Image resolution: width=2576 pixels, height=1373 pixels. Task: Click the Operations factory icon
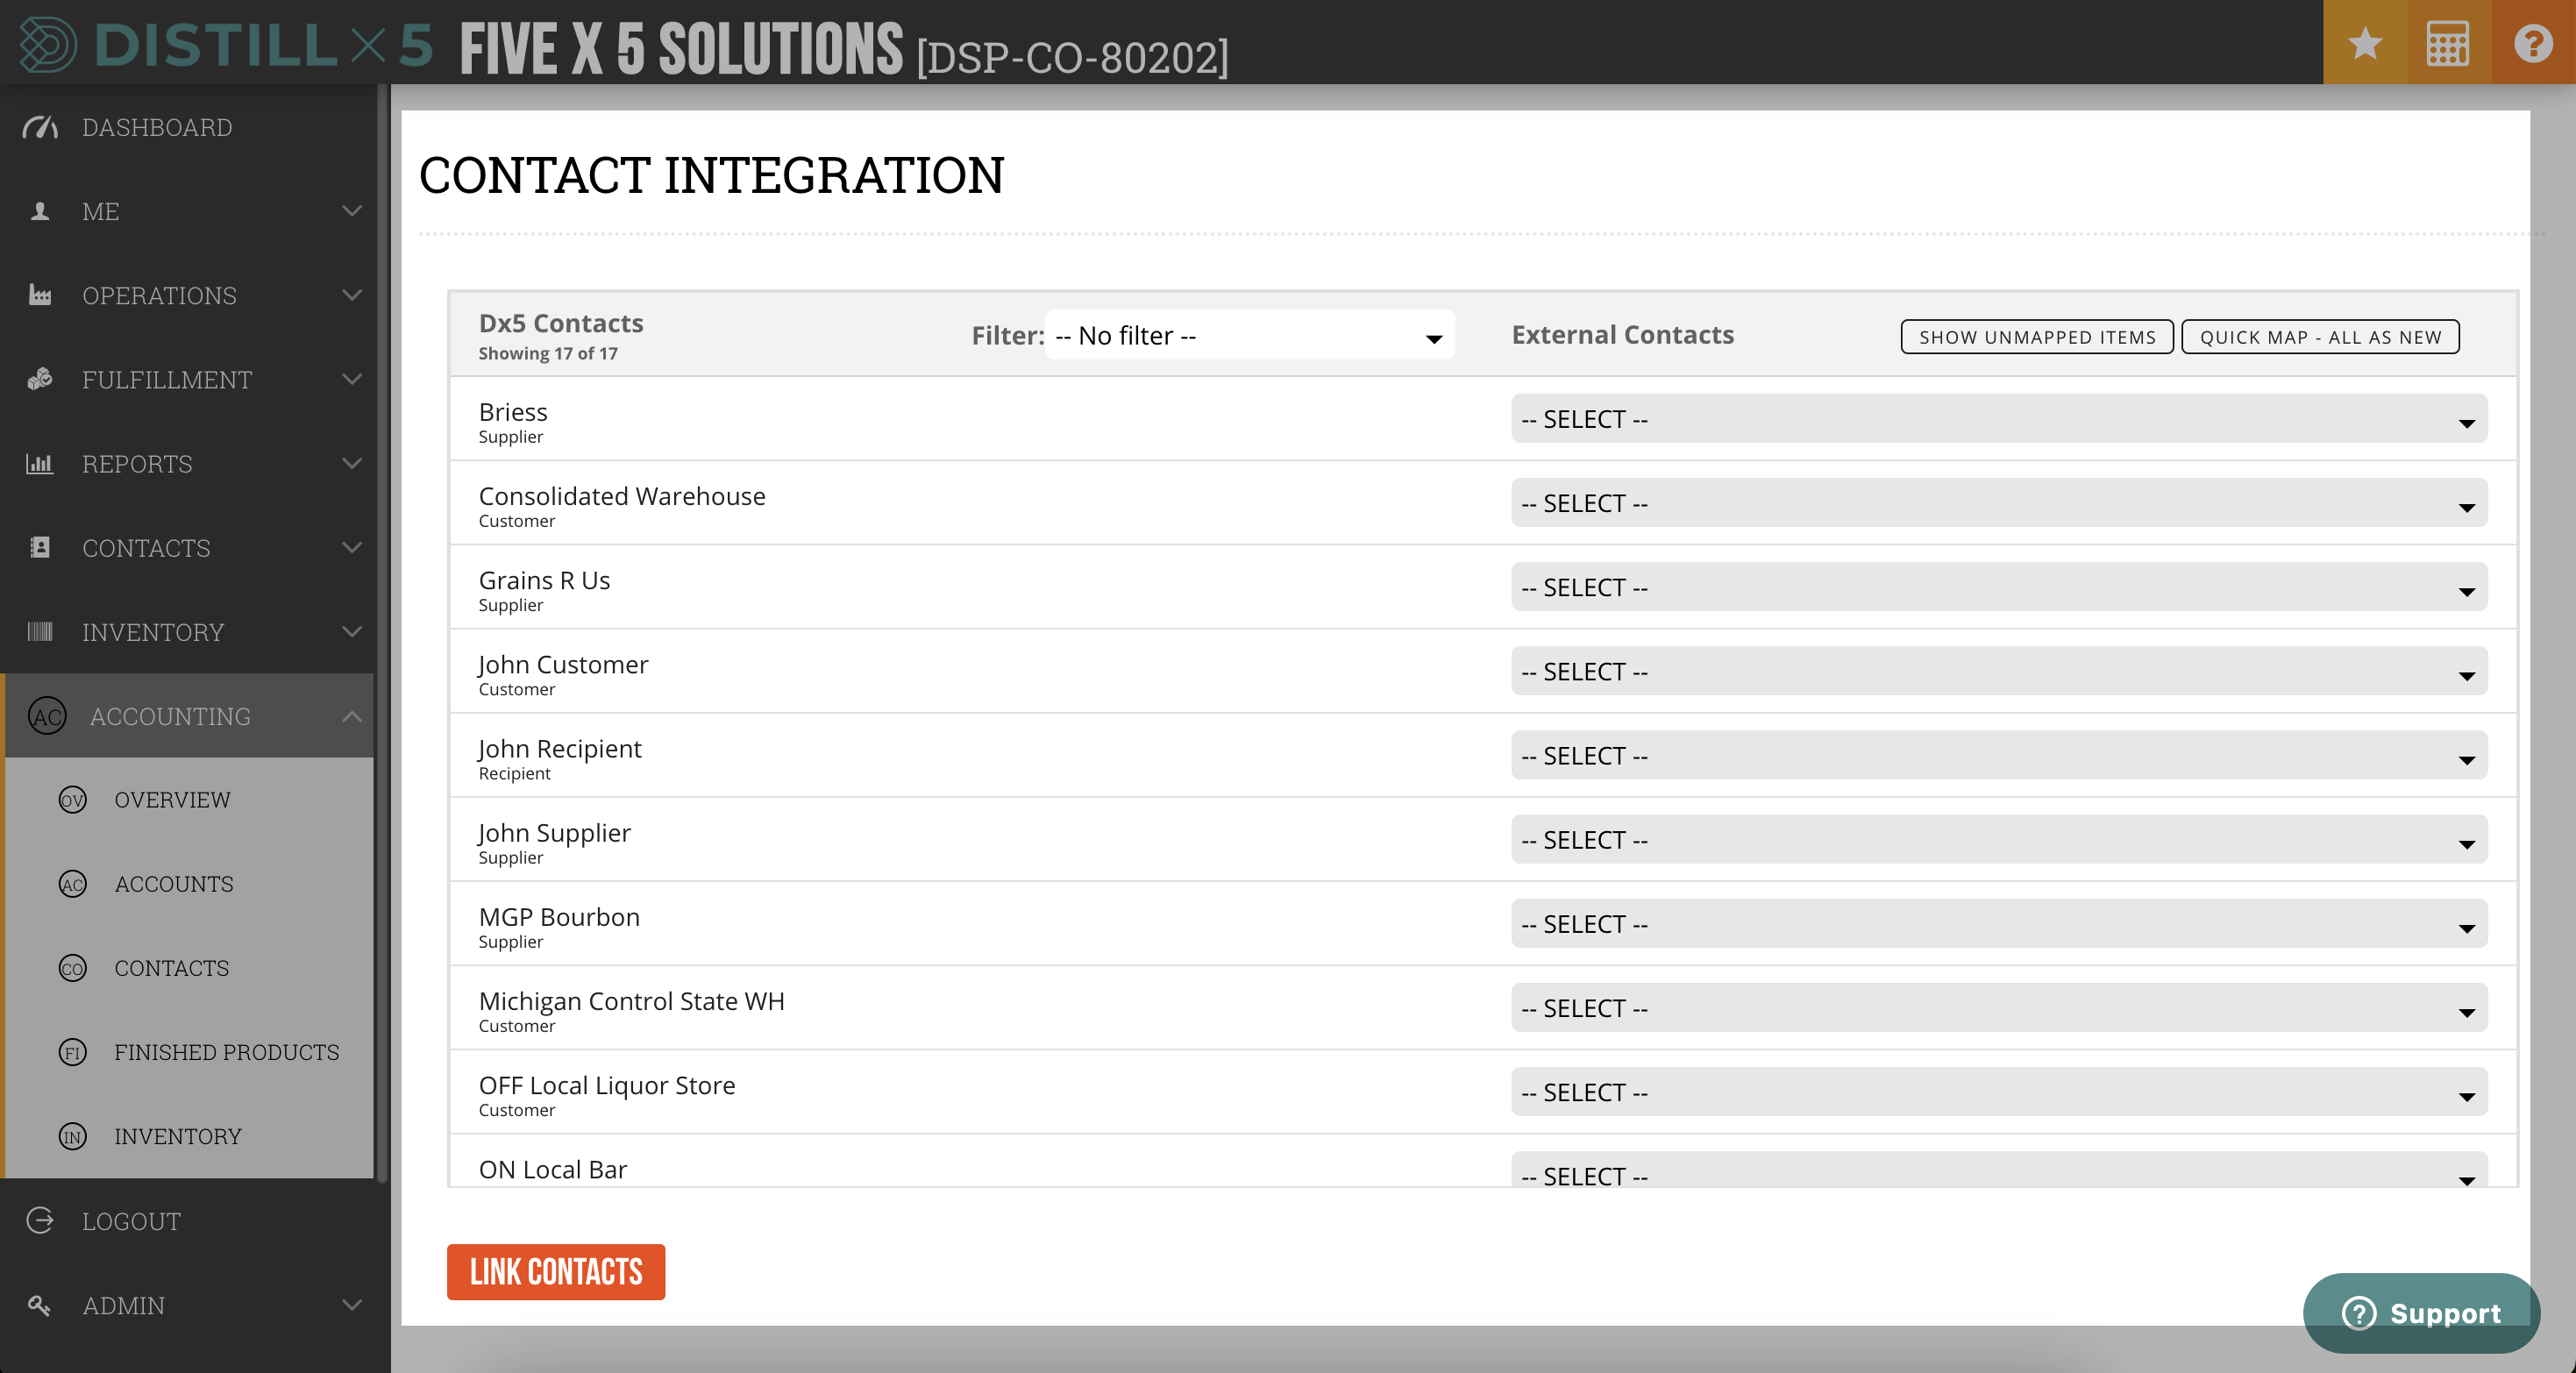tap(40, 295)
